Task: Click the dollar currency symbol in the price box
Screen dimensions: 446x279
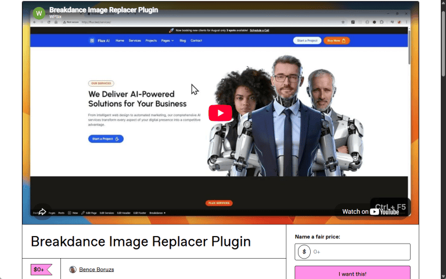Action: [x=304, y=252]
